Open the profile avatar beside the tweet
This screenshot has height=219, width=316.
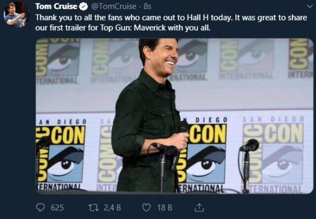point(16,14)
